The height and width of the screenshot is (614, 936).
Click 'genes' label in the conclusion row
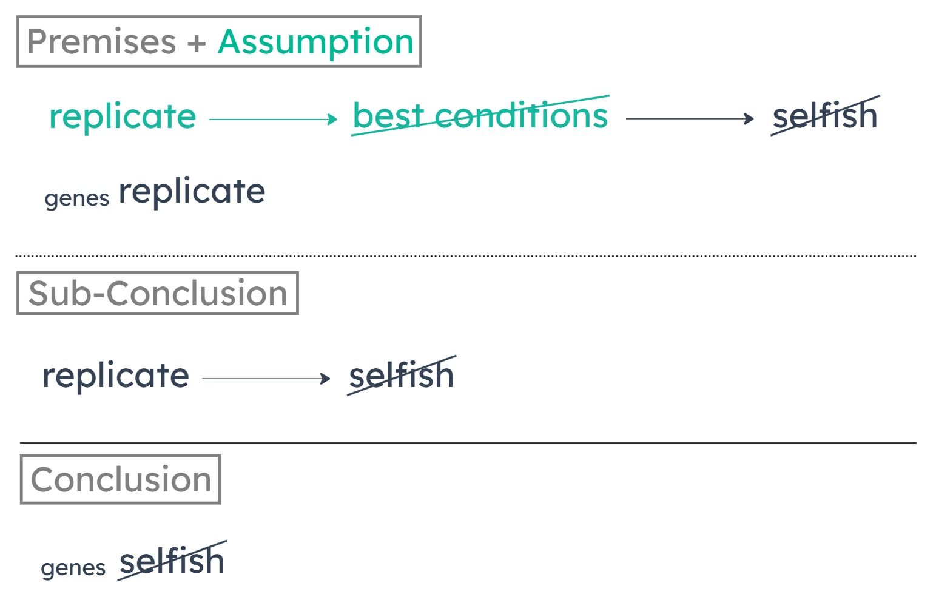click(73, 568)
